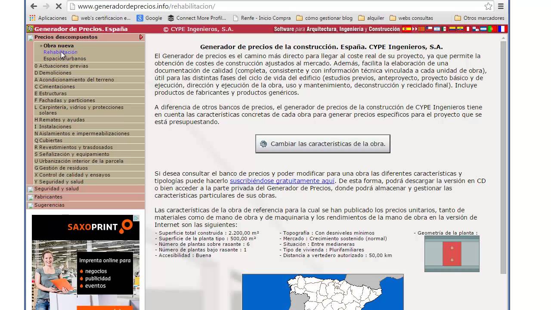Open chapter Y Seguridad y salud
This screenshot has width=551, height=310.
(x=89, y=182)
